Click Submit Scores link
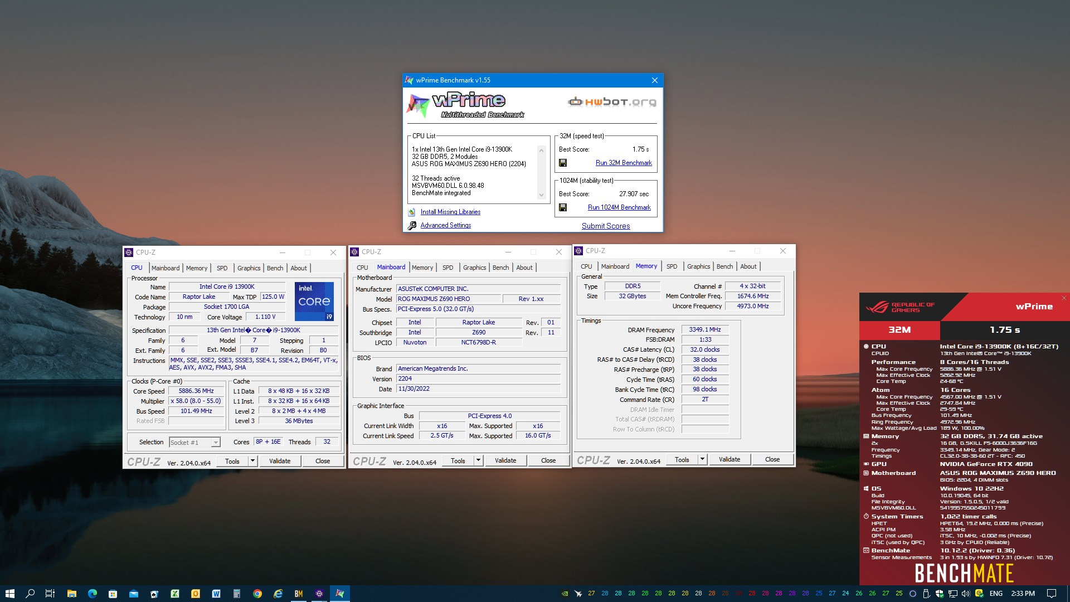The height and width of the screenshot is (602, 1070). point(606,226)
